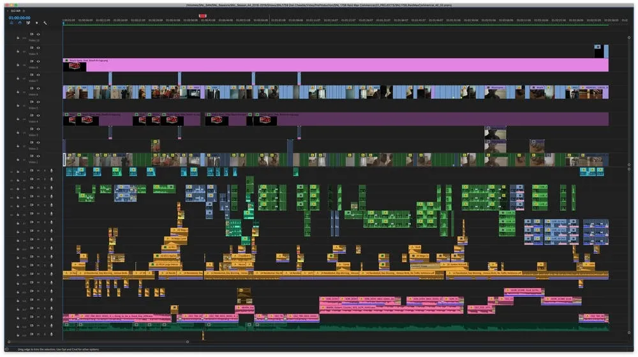Mute audio track A1 with M button

point(38,171)
